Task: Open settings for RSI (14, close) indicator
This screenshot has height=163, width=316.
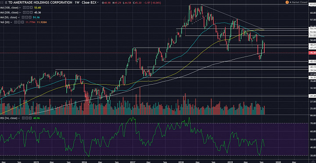Action: click(27, 118)
